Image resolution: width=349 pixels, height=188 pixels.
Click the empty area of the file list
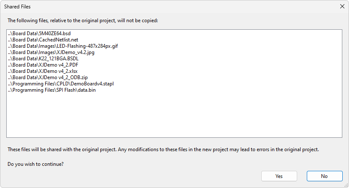point(174,117)
